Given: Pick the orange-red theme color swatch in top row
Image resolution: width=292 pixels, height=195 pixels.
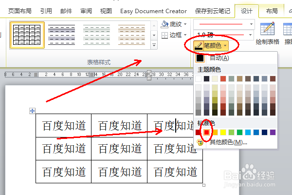Looking at the screenshot, I should pos(223,79).
